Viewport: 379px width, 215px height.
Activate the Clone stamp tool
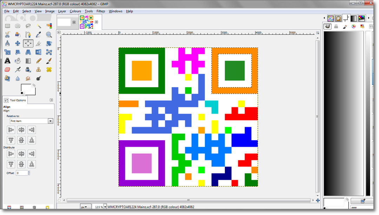pos(39,70)
